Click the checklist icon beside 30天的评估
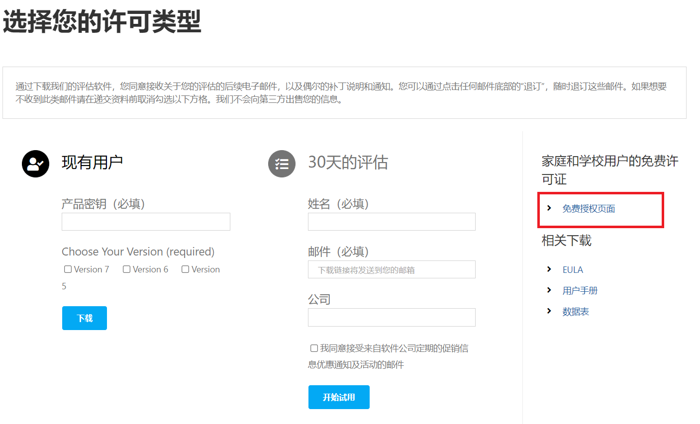Screen dimensions: 700x424 pyautogui.click(x=282, y=164)
